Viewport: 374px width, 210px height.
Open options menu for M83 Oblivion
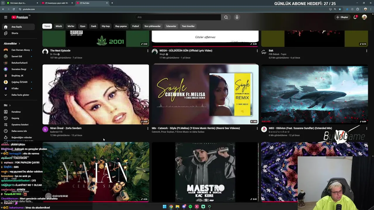[x=366, y=128]
